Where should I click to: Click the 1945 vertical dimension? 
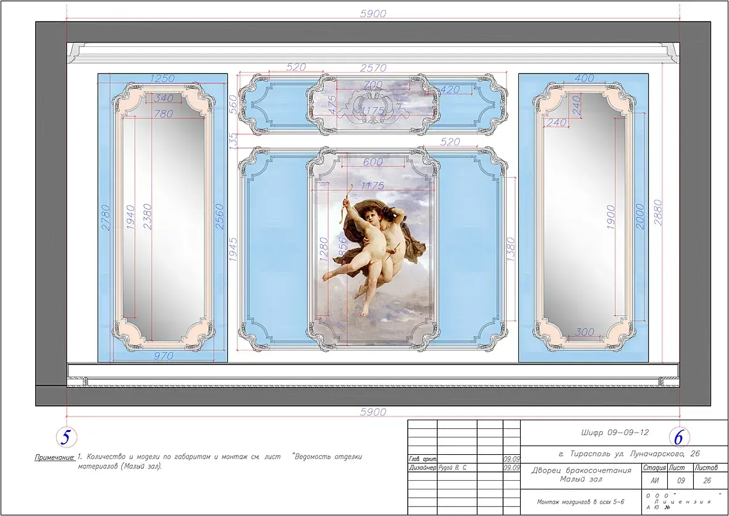[x=233, y=249]
